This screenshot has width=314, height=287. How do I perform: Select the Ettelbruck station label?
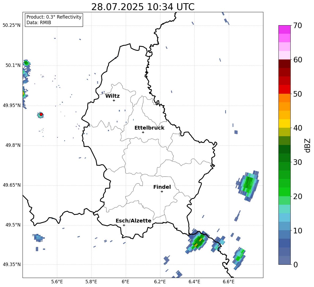point(149,128)
